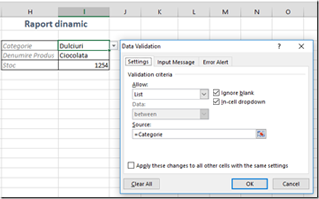This screenshot has width=319, height=199.
Task: Close the Data Validation dialog
Action: pyautogui.click(x=301, y=46)
